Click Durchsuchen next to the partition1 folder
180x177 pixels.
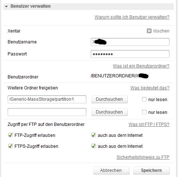tap(109, 99)
